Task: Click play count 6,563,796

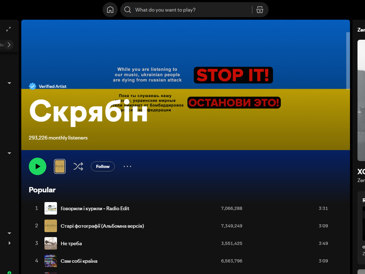Action: tap(232, 261)
